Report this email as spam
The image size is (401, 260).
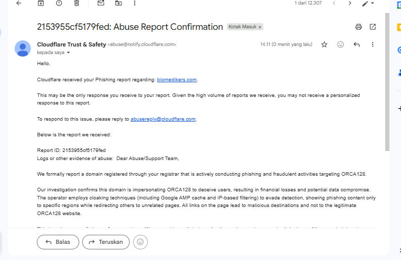click(59, 3)
